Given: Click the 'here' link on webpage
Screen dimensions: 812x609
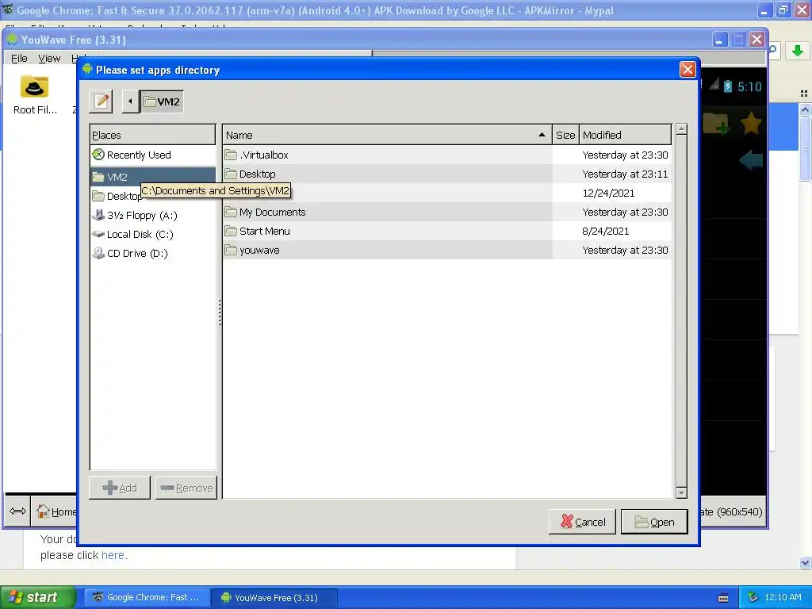Looking at the screenshot, I should pyautogui.click(x=113, y=555).
